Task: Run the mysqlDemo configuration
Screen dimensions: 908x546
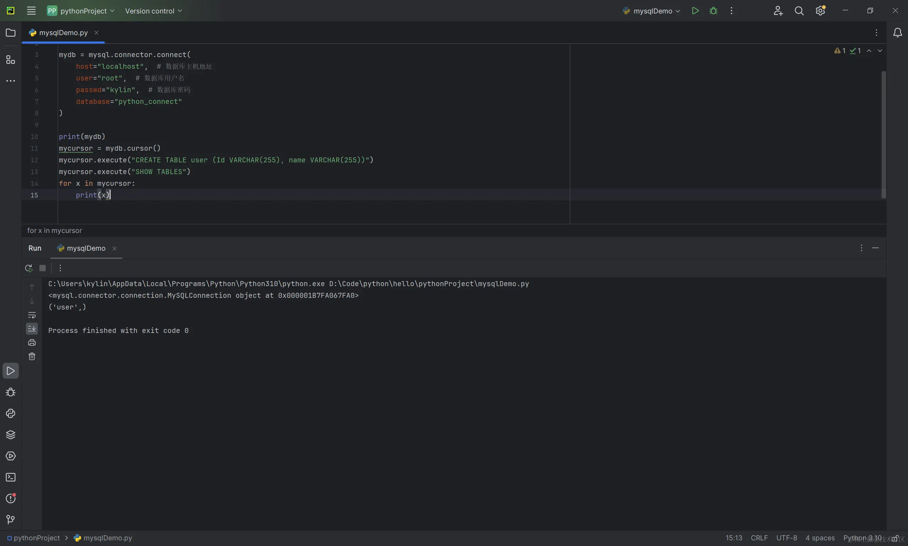Action: (x=695, y=11)
